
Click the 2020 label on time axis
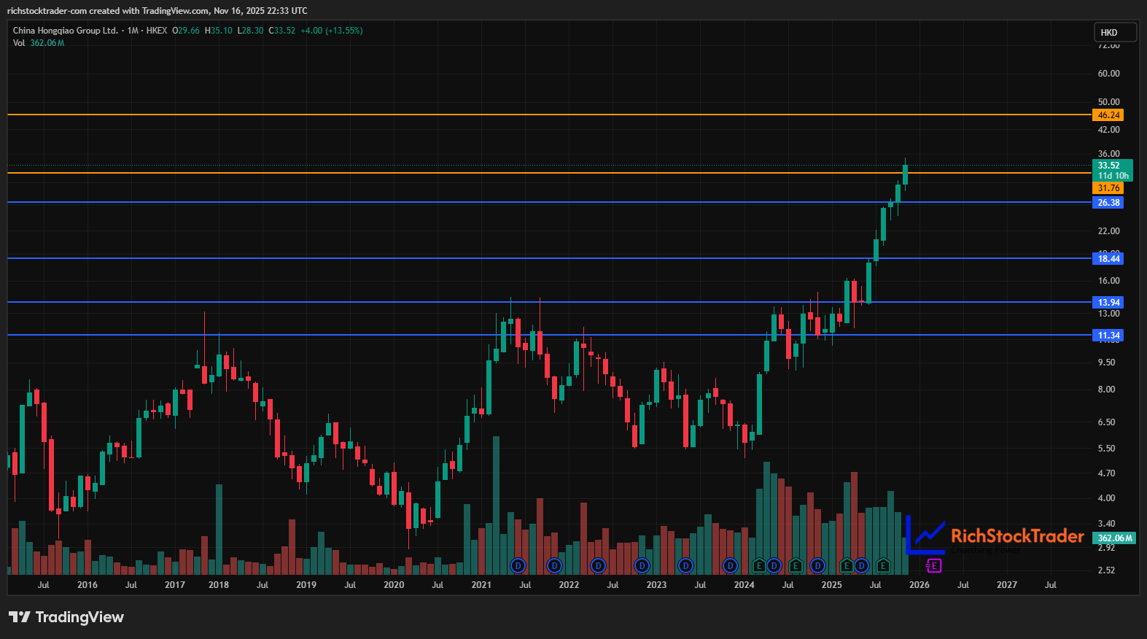(x=394, y=585)
